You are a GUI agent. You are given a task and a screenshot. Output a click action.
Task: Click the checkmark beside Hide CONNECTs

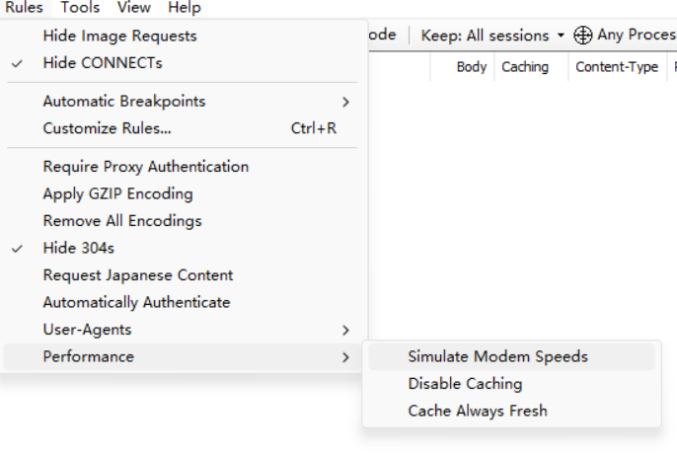click(17, 64)
